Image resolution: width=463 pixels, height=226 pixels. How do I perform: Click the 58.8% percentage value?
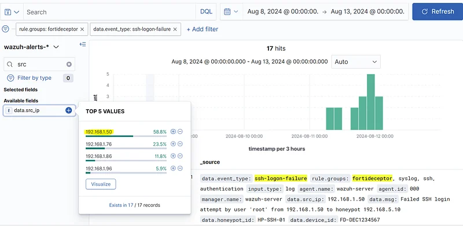(160, 132)
